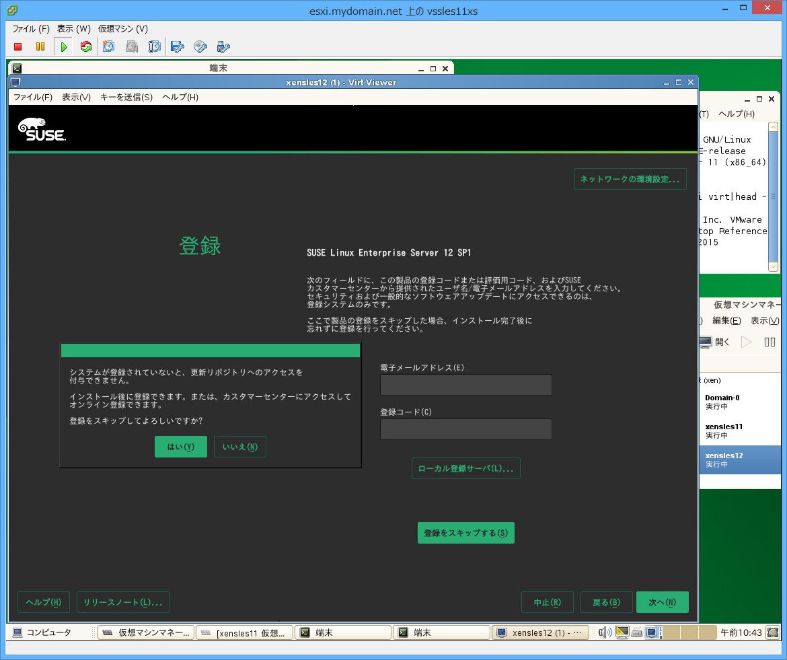This screenshot has height=660, width=787.
Task: Click the pause bars in VM manager toolbar
Action: [770, 342]
